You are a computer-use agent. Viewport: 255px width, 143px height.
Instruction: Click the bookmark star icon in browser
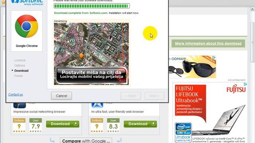[x=3, y=2]
